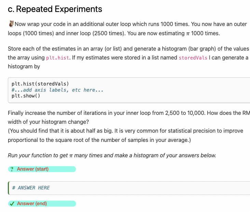Click the pi symbol in italic sentence
Screen dimensions: 250x212
(x=71, y=156)
